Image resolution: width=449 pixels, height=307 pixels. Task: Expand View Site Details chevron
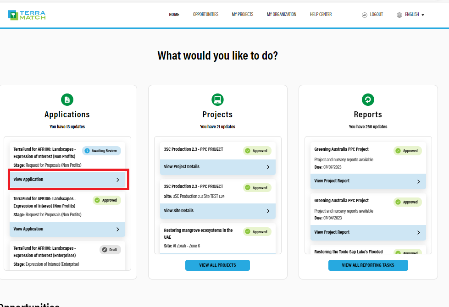click(x=268, y=211)
